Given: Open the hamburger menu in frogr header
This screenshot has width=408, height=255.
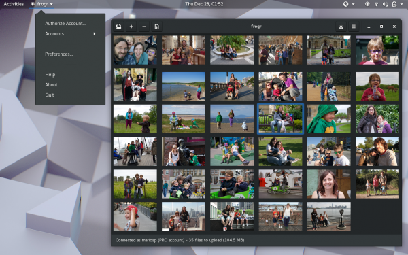Looking at the screenshot, I should (x=354, y=27).
